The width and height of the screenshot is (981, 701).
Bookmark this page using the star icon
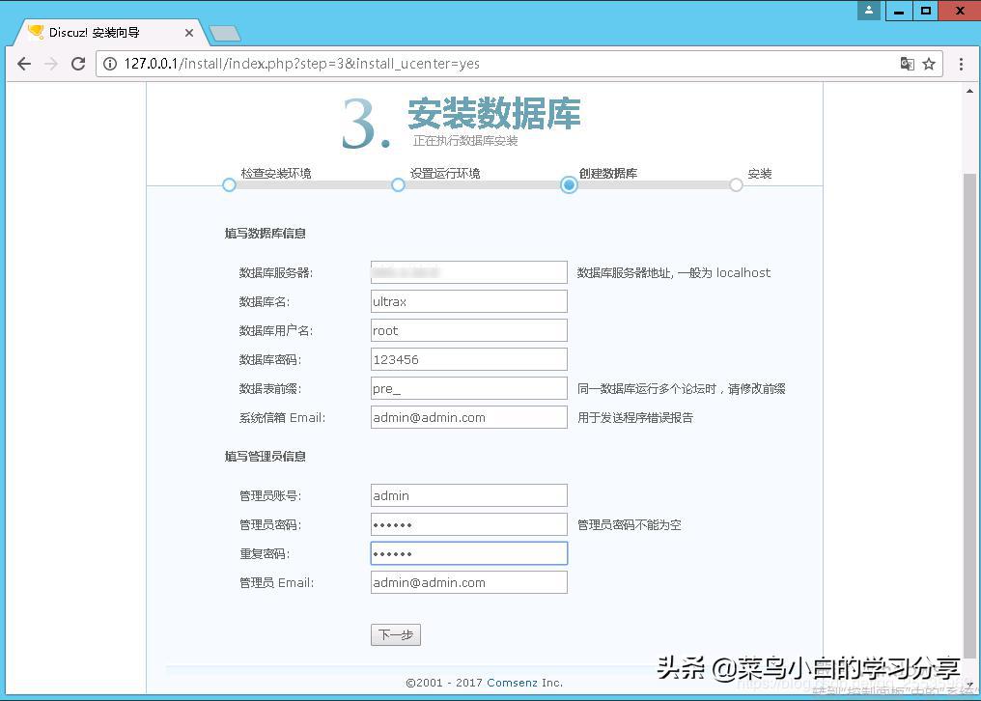click(929, 63)
